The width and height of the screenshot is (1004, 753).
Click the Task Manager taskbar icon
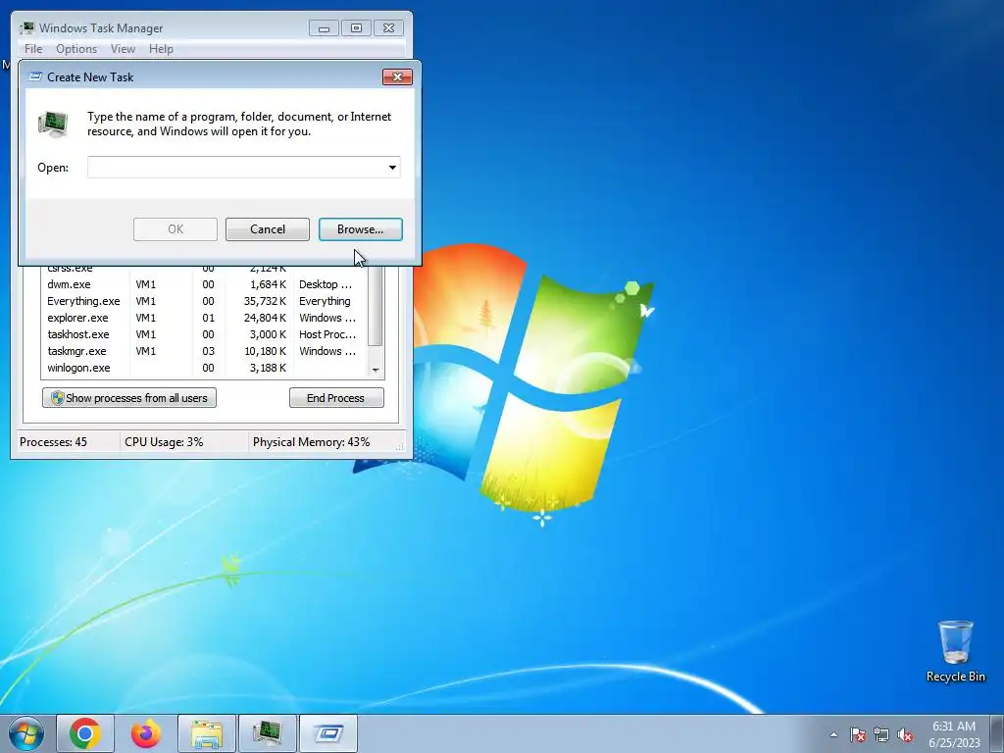click(x=268, y=733)
